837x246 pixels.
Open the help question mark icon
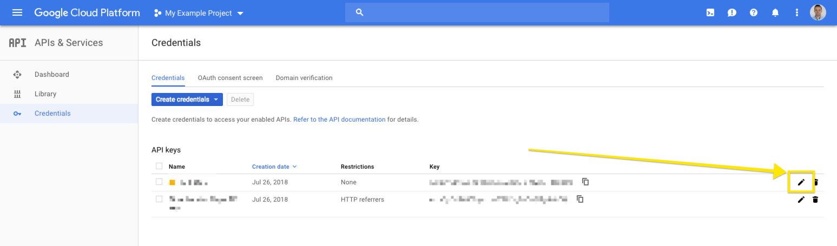[754, 12]
